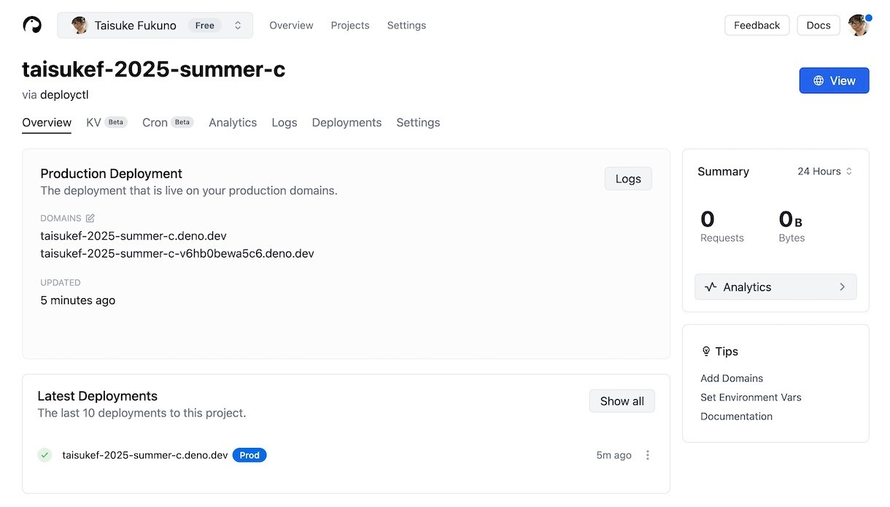
Task: Click the Add Domains tip
Action: click(x=732, y=379)
